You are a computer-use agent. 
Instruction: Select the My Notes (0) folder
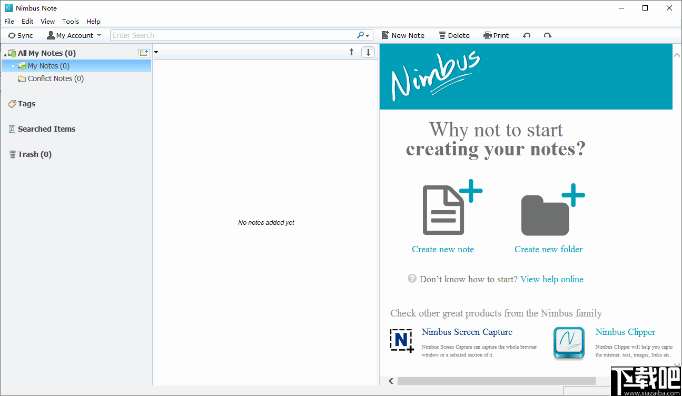[76, 66]
